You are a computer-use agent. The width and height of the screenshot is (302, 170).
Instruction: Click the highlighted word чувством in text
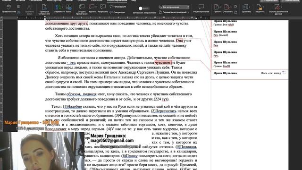pyautogui.click(x=163, y=63)
